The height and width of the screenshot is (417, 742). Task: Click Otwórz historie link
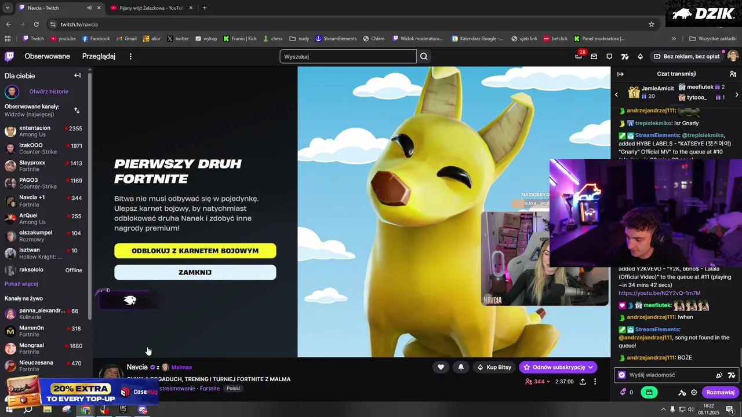(x=49, y=92)
